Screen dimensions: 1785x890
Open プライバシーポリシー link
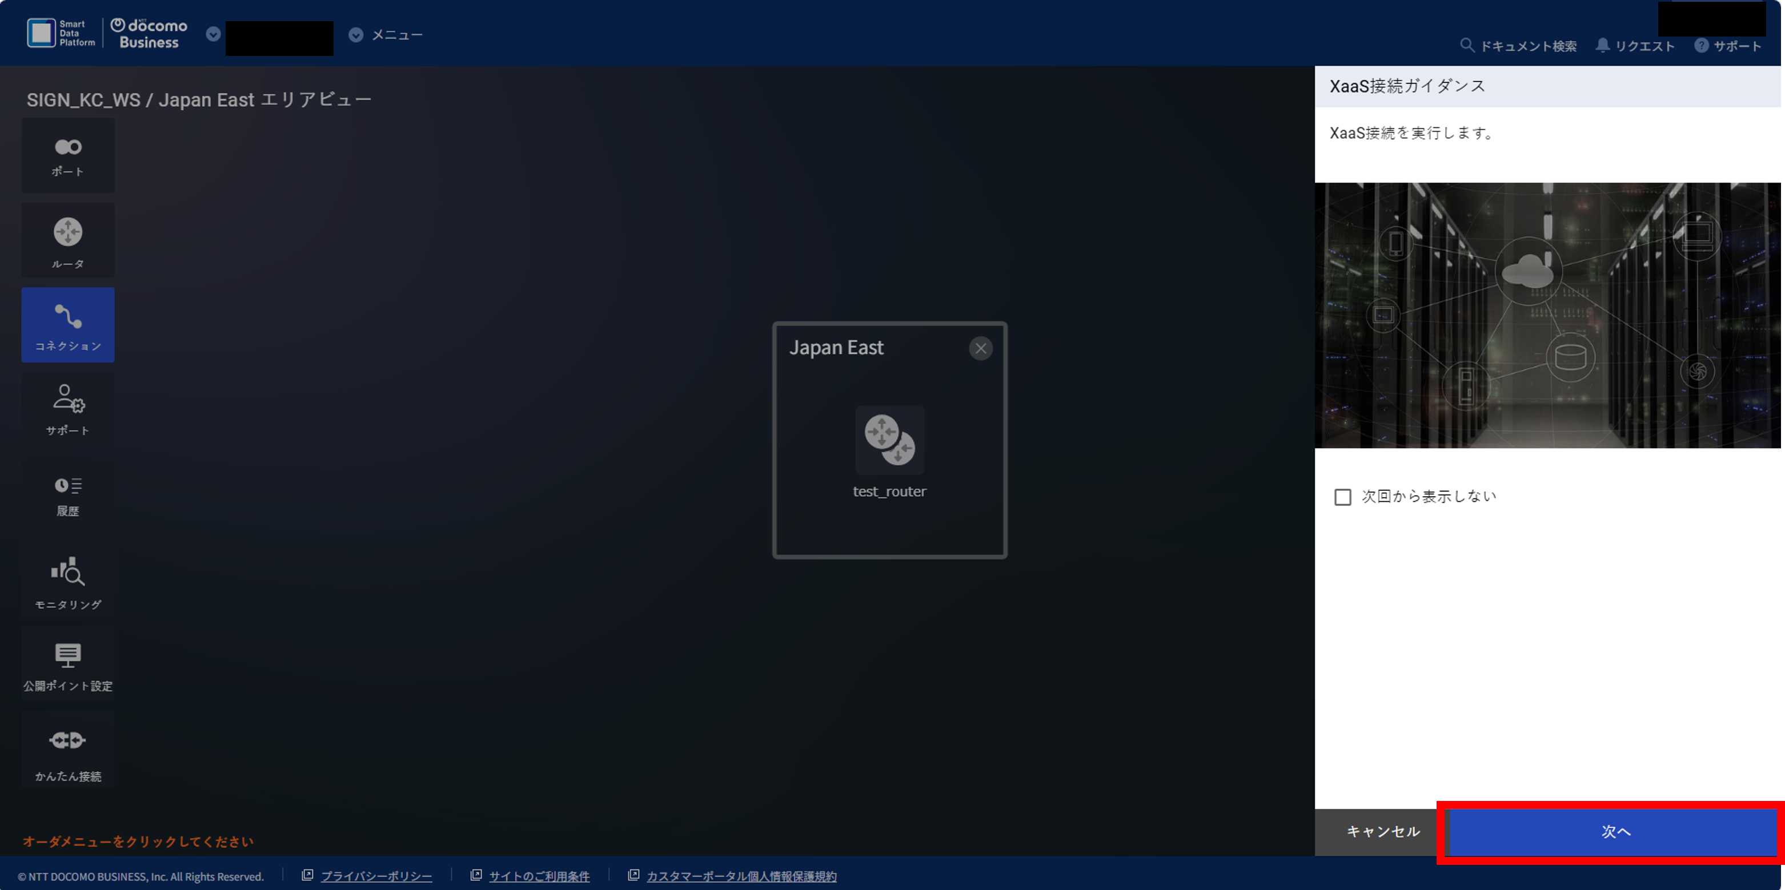coord(376,876)
